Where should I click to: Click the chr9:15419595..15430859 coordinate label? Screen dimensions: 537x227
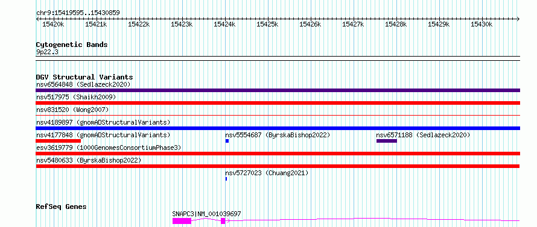click(78, 13)
